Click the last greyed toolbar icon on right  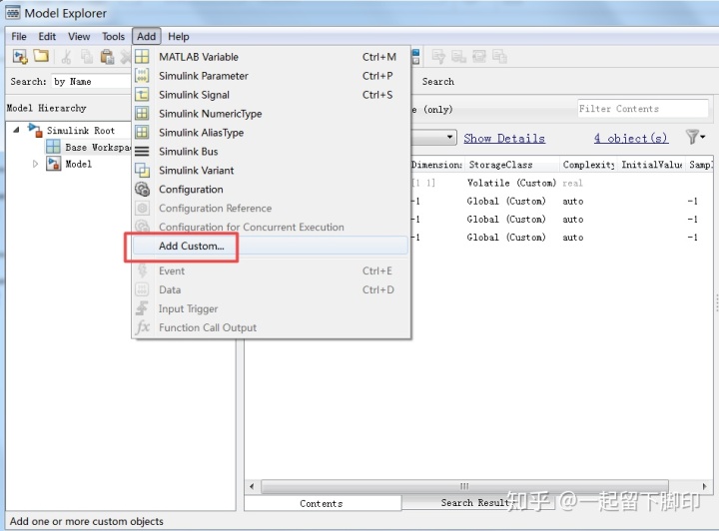[499, 56]
